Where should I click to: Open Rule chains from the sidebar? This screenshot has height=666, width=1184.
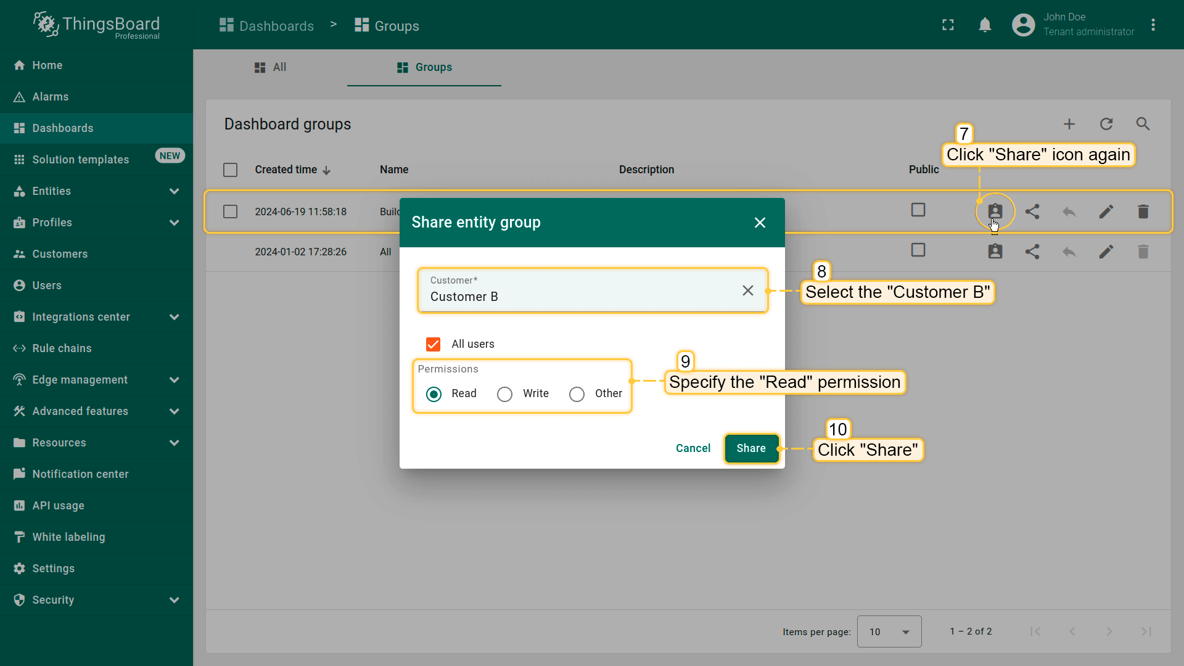point(62,348)
